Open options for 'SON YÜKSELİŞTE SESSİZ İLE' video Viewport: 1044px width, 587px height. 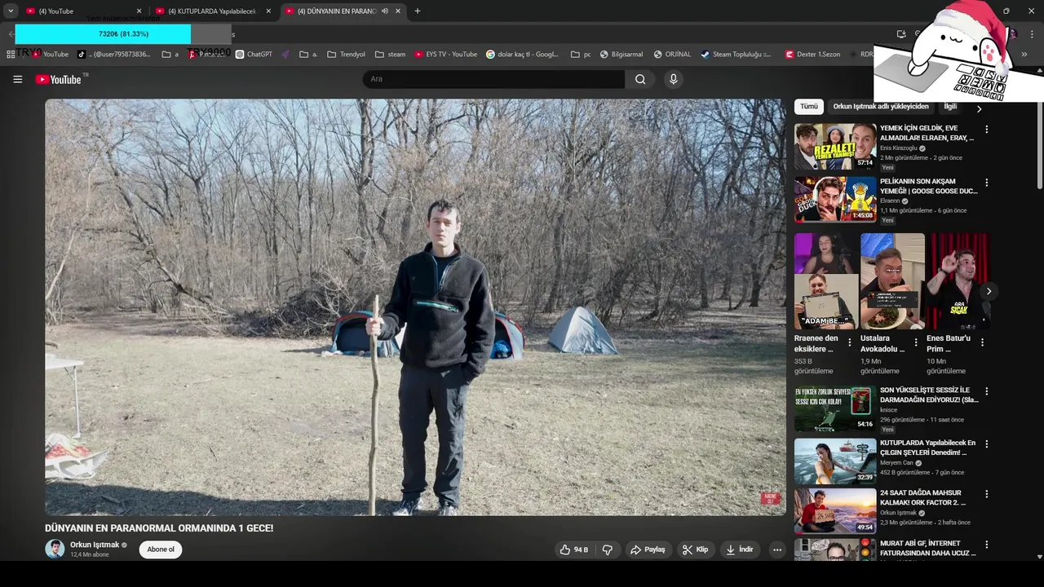point(986,391)
